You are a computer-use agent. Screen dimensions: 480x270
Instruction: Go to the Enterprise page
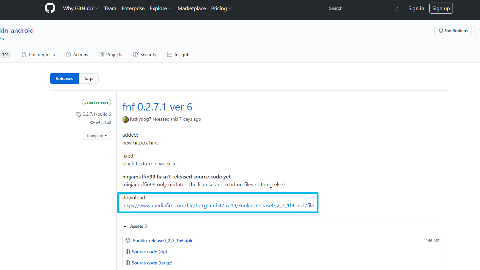pyautogui.click(x=133, y=8)
